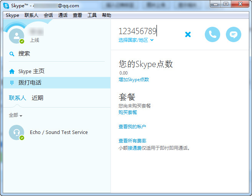This screenshot has width=252, height=196.
Task: Click the 您的Skype点数 heading
Action: pyautogui.click(x=146, y=64)
